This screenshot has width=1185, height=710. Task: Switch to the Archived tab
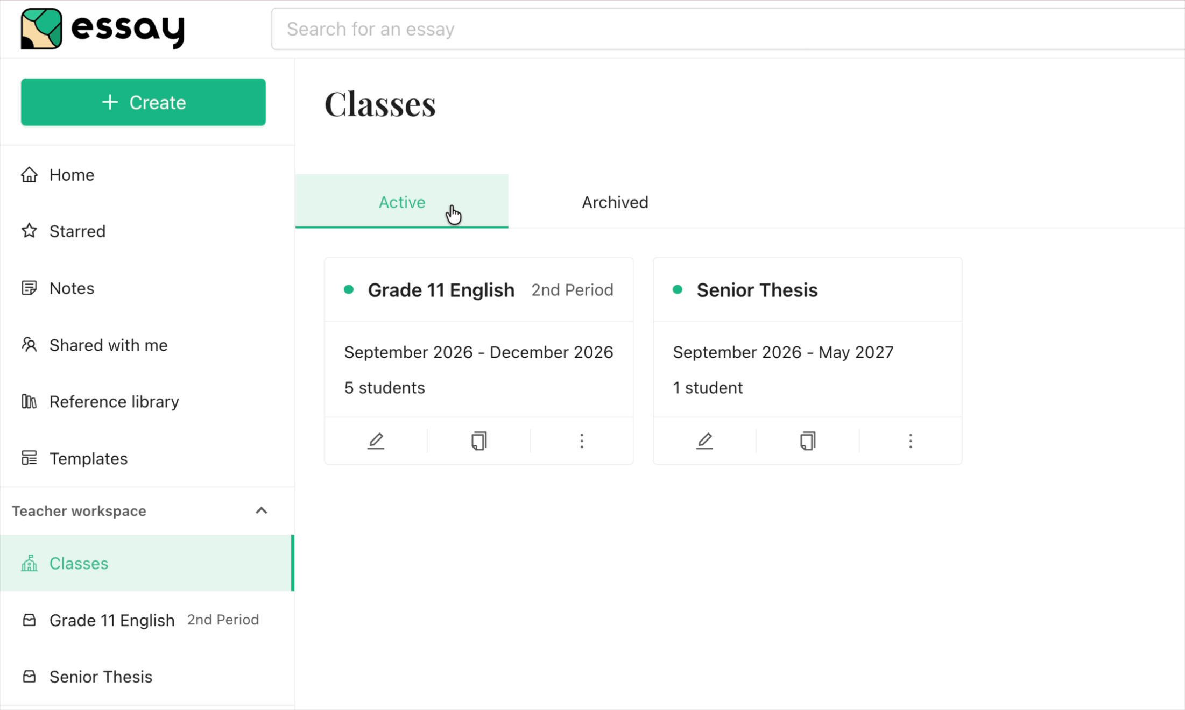point(615,202)
